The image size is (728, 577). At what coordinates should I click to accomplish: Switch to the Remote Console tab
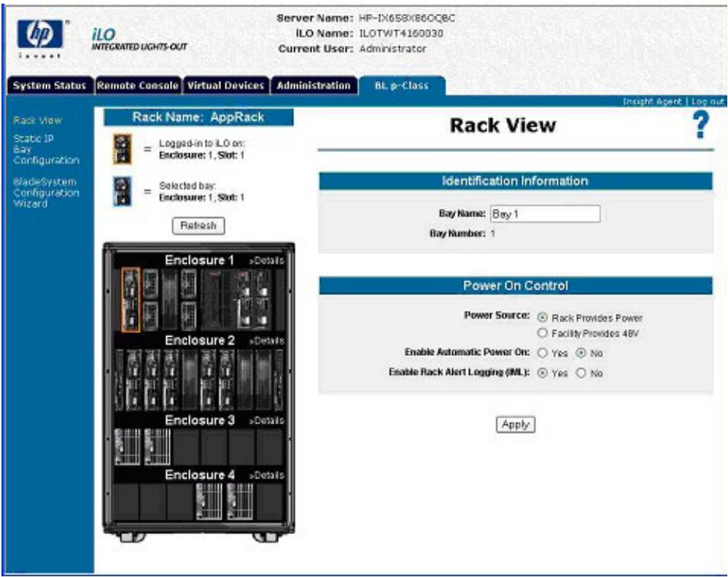pos(137,85)
